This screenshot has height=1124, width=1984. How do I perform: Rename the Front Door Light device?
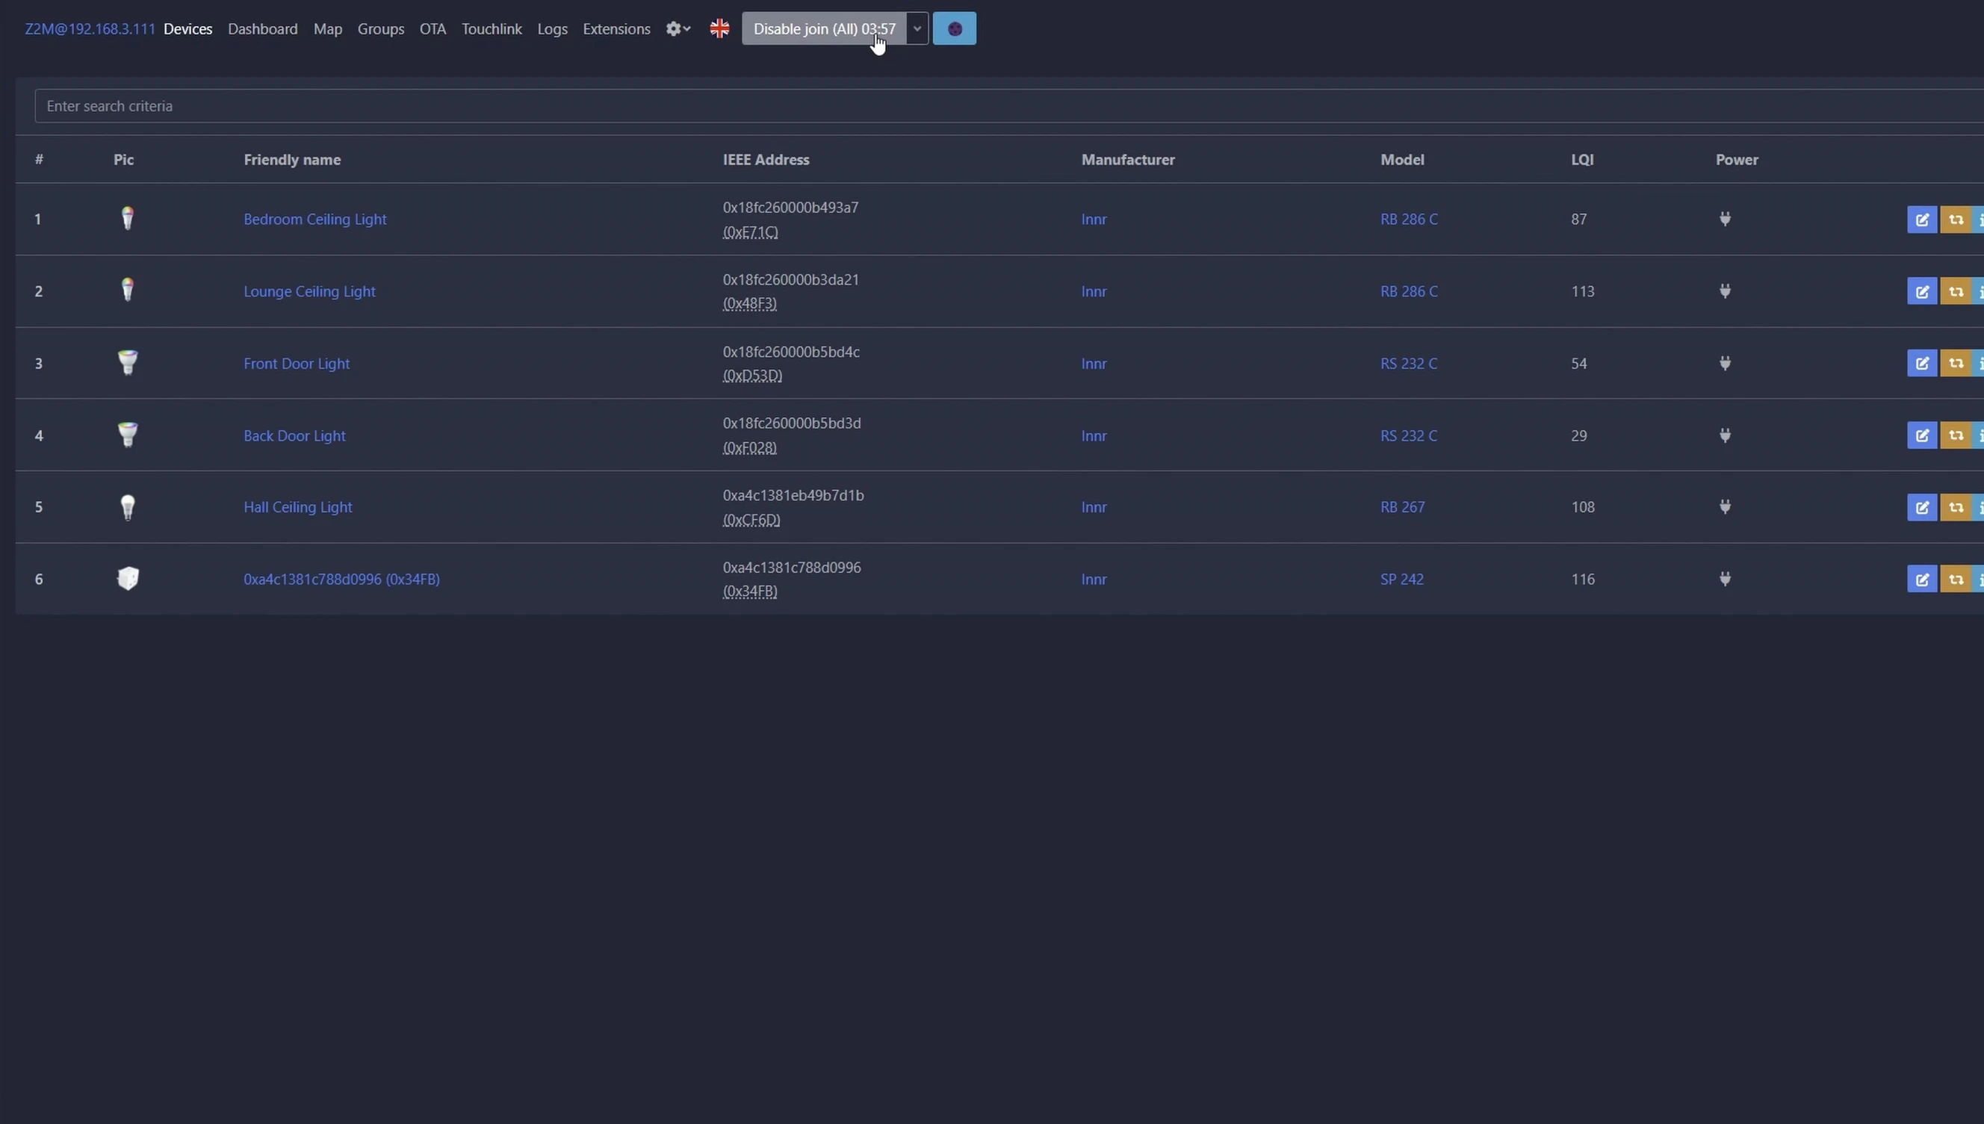[x=1921, y=363]
